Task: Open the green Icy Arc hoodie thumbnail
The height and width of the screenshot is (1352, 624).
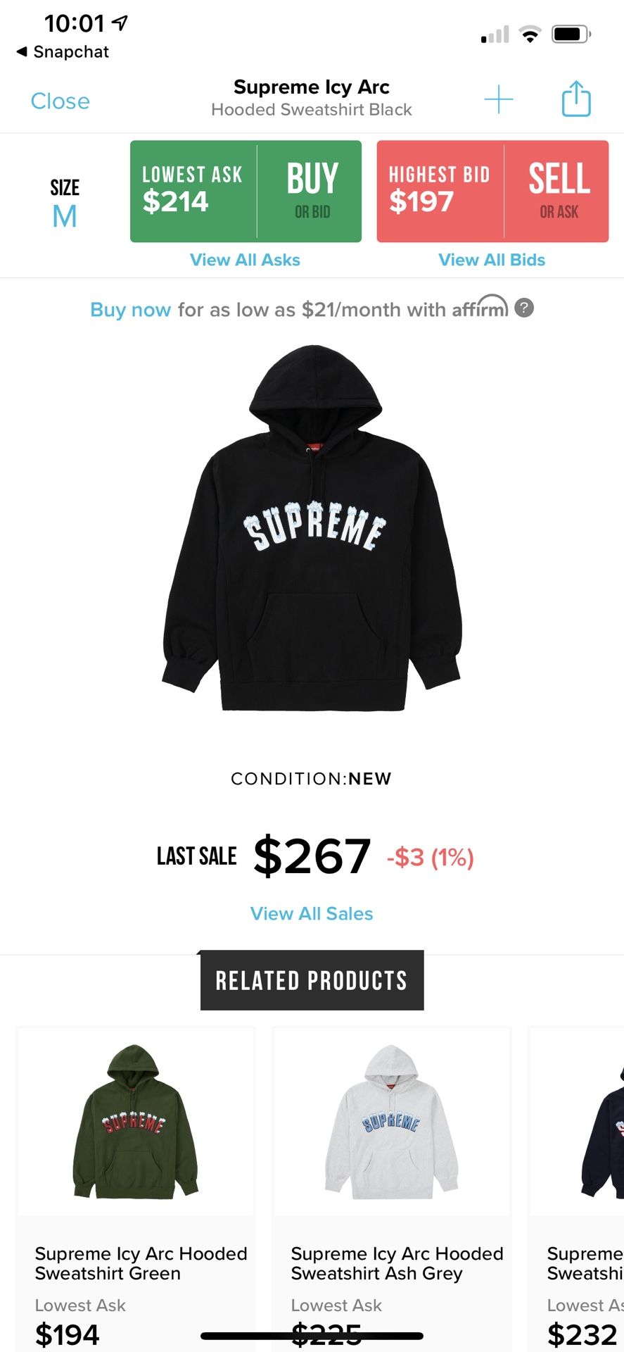Action: click(136, 1122)
